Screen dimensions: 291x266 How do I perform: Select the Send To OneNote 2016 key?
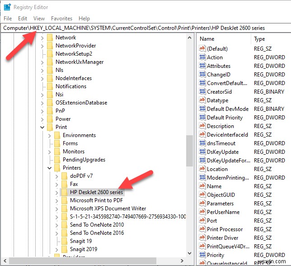(x=97, y=233)
